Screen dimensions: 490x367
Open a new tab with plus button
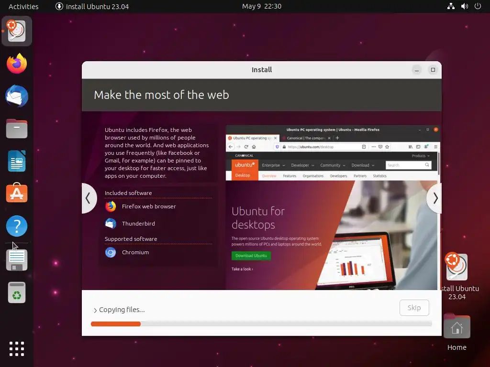(337, 138)
